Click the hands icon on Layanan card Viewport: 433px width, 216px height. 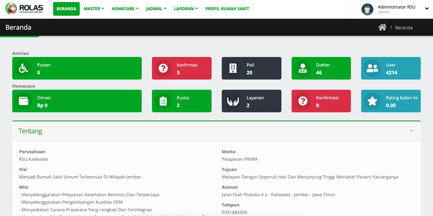(x=233, y=101)
